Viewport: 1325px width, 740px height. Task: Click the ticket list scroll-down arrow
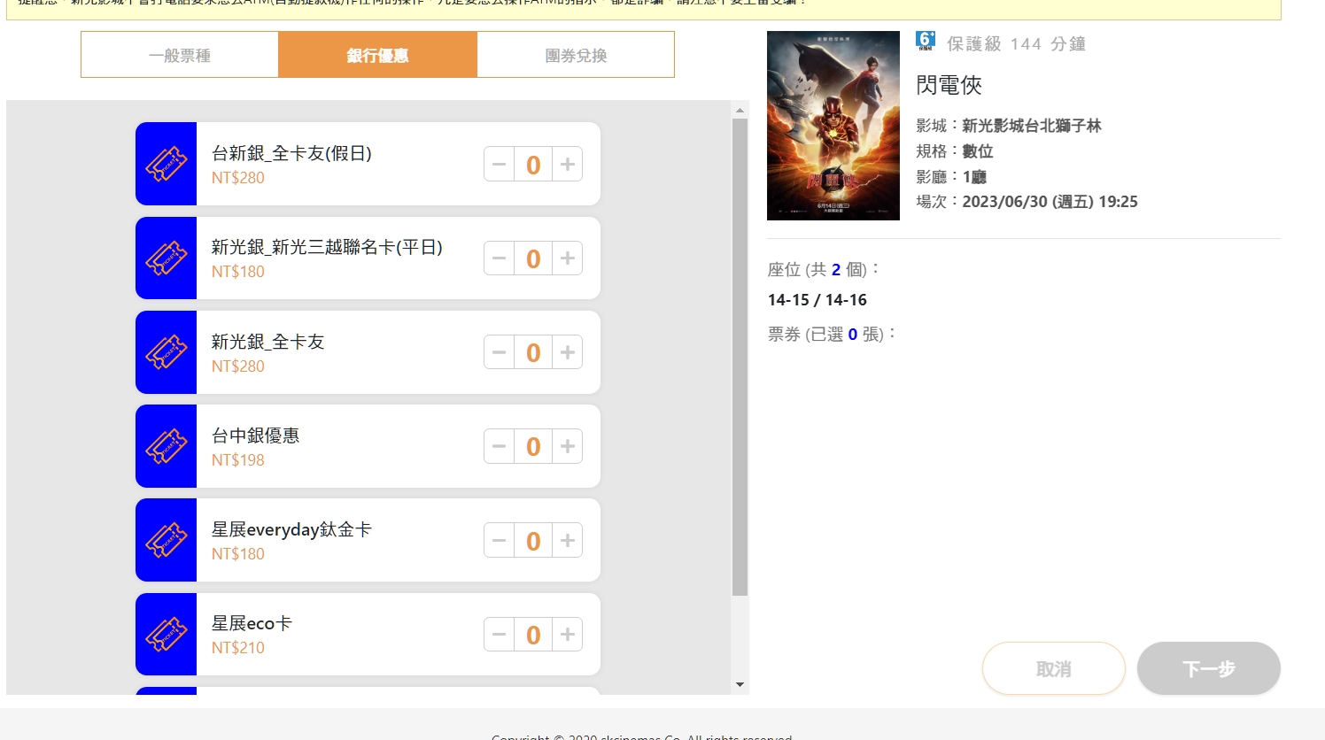tap(740, 685)
